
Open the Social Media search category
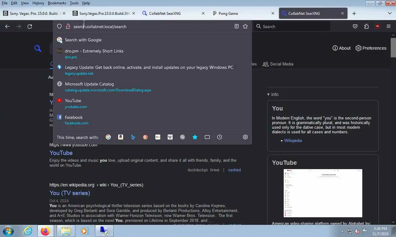278,64
